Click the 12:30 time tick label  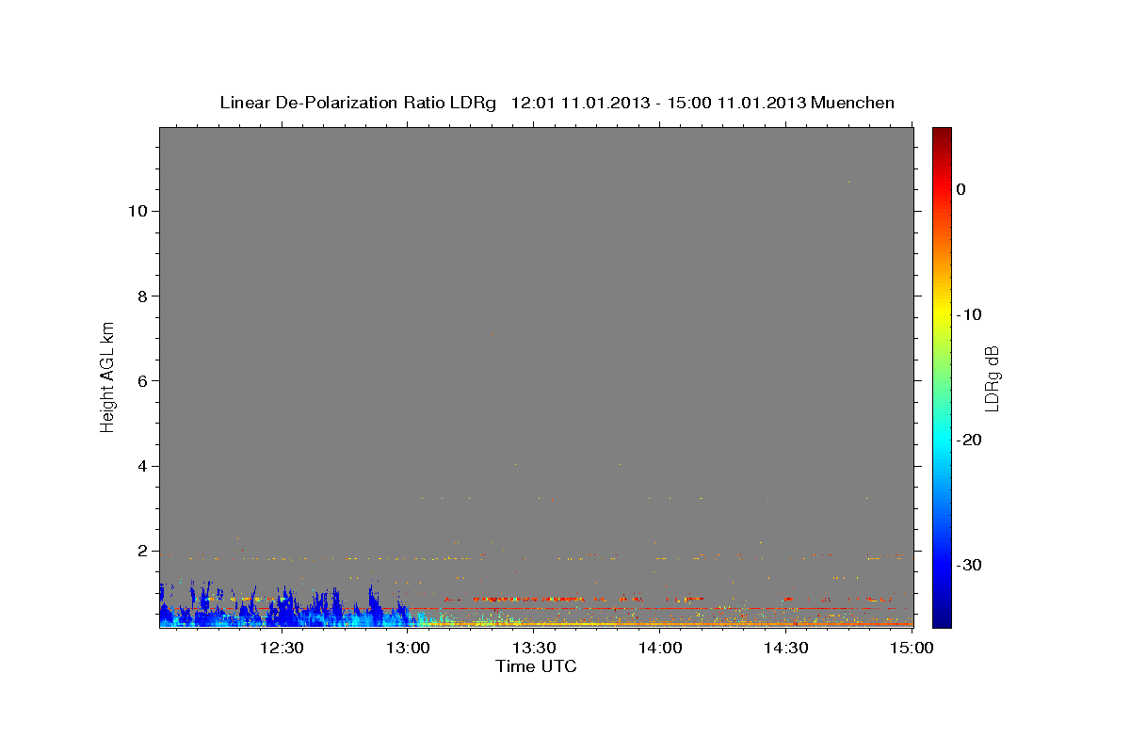[x=282, y=648]
